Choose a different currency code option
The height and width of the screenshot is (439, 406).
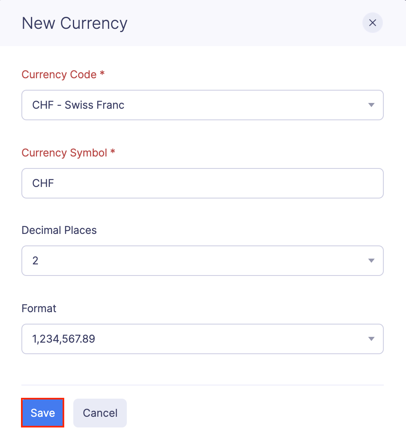coord(203,105)
